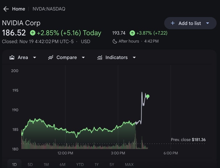Click the Prev. close $181.36 label

pos(188,140)
